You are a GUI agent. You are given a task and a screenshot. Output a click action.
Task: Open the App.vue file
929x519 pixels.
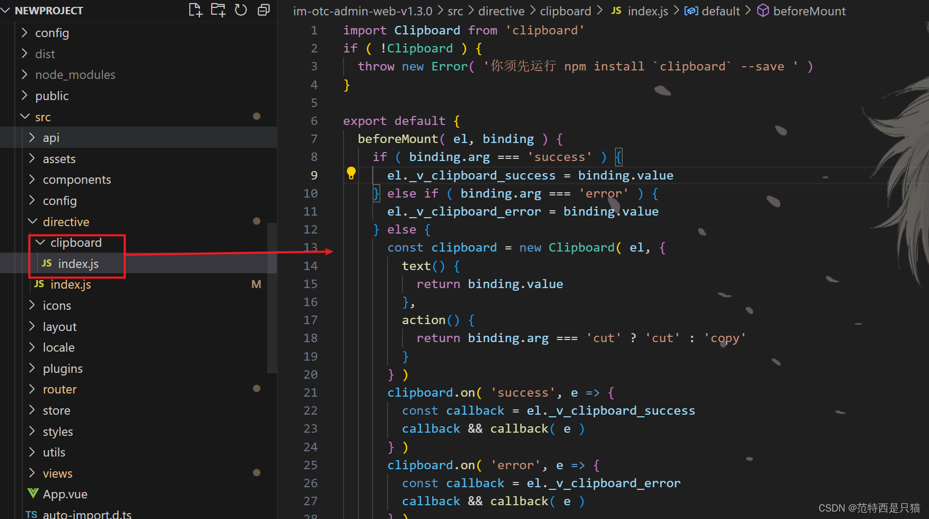click(65, 494)
